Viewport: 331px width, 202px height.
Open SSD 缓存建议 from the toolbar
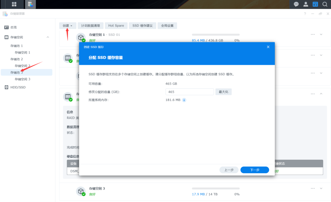(142, 25)
